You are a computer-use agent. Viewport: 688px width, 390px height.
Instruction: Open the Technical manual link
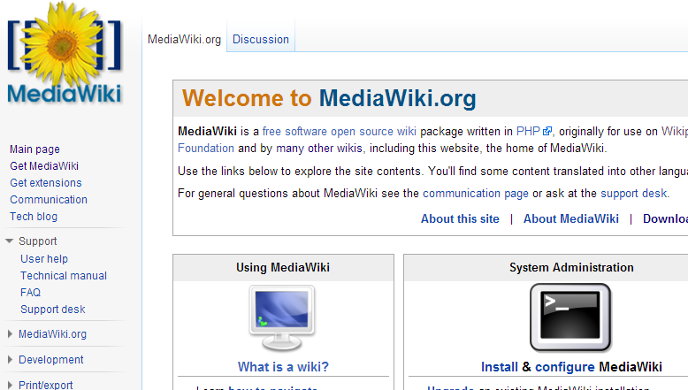[64, 276]
